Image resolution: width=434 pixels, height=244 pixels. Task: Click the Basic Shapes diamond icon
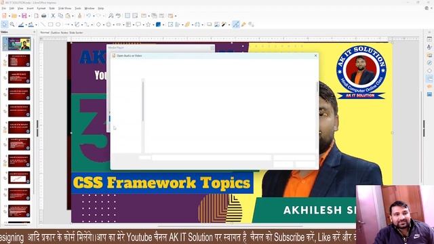point(98,24)
